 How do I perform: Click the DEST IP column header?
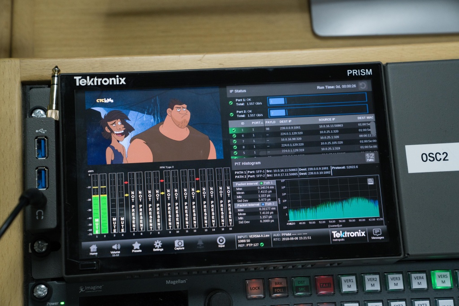pos(286,121)
